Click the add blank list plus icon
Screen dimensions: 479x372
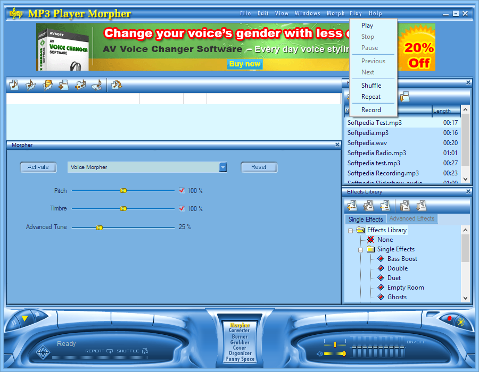[63, 85]
